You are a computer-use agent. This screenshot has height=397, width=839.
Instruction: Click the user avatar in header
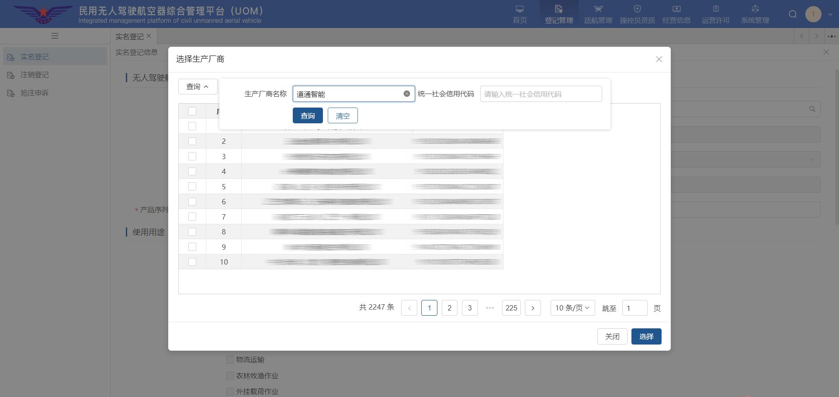[813, 14]
